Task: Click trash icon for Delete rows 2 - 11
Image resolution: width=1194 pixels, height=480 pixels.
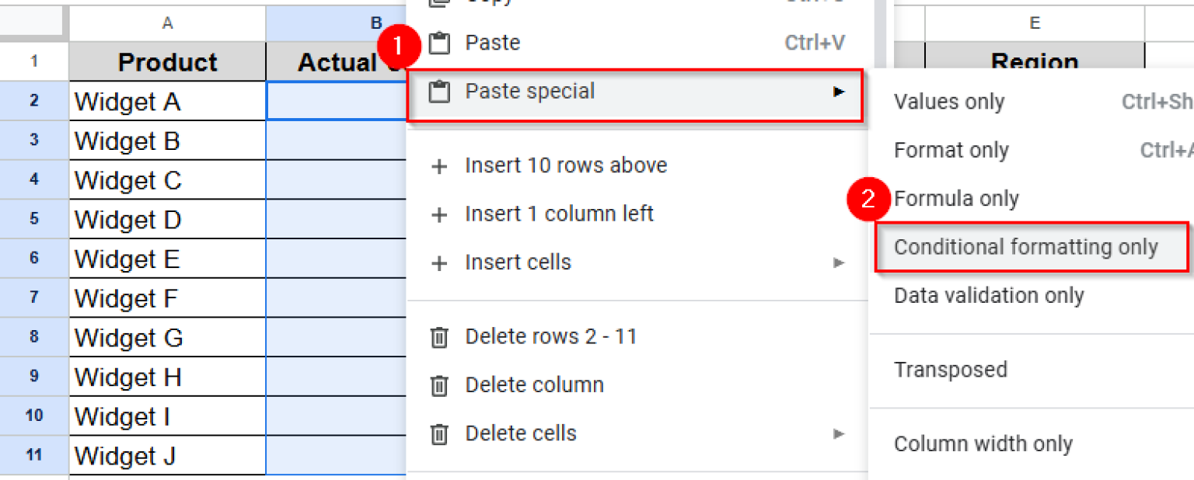Action: click(x=440, y=338)
